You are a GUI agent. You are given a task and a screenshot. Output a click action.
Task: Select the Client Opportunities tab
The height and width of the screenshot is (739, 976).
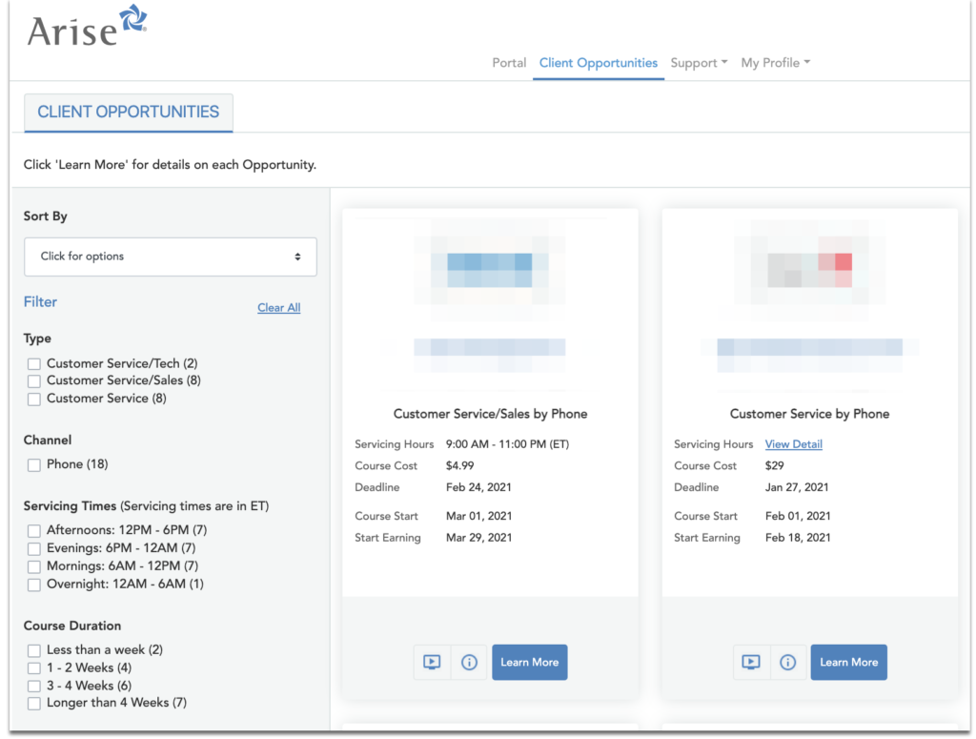click(x=598, y=62)
